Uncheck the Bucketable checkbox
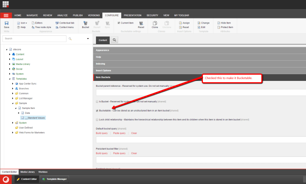This screenshot has width=306, height=184. tap(97, 111)
